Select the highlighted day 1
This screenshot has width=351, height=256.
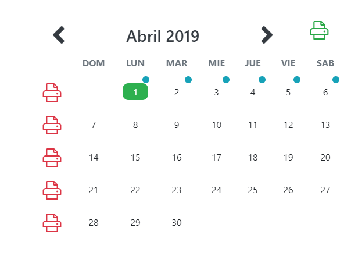135,92
